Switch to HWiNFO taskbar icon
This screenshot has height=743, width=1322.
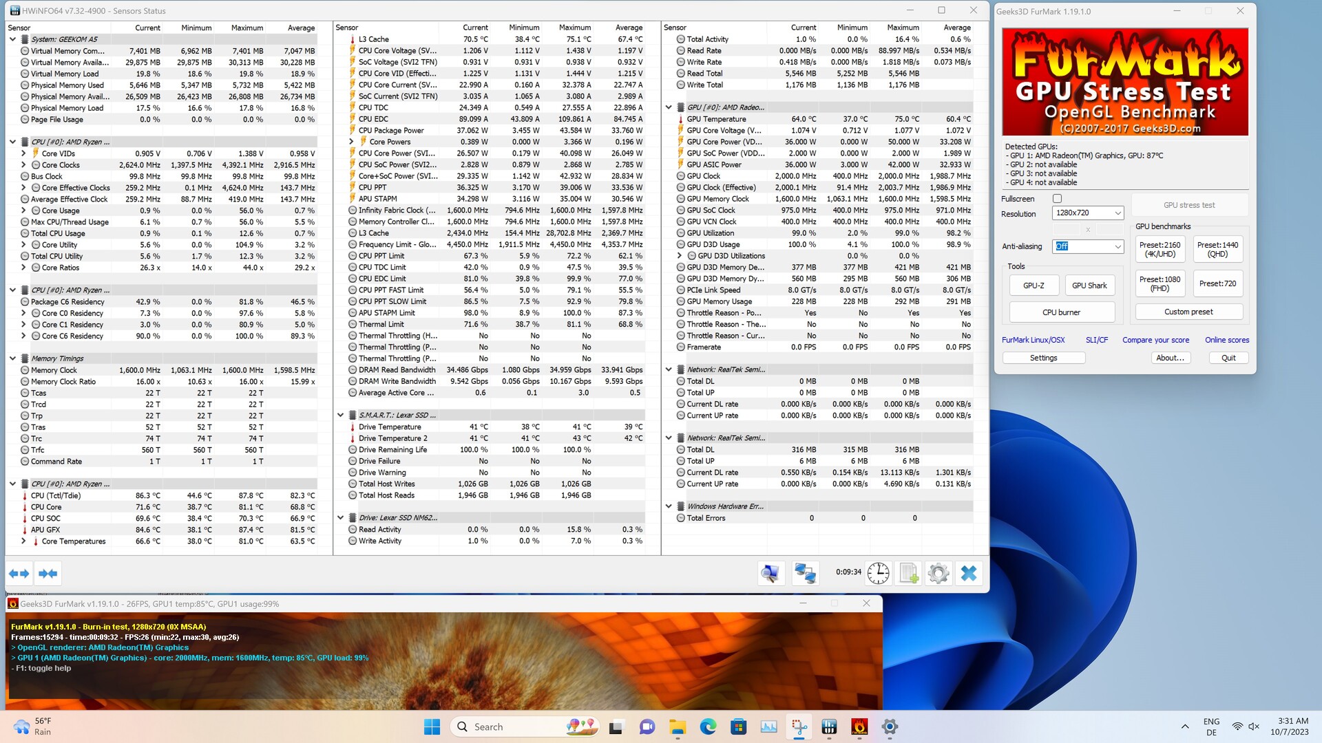tap(829, 726)
